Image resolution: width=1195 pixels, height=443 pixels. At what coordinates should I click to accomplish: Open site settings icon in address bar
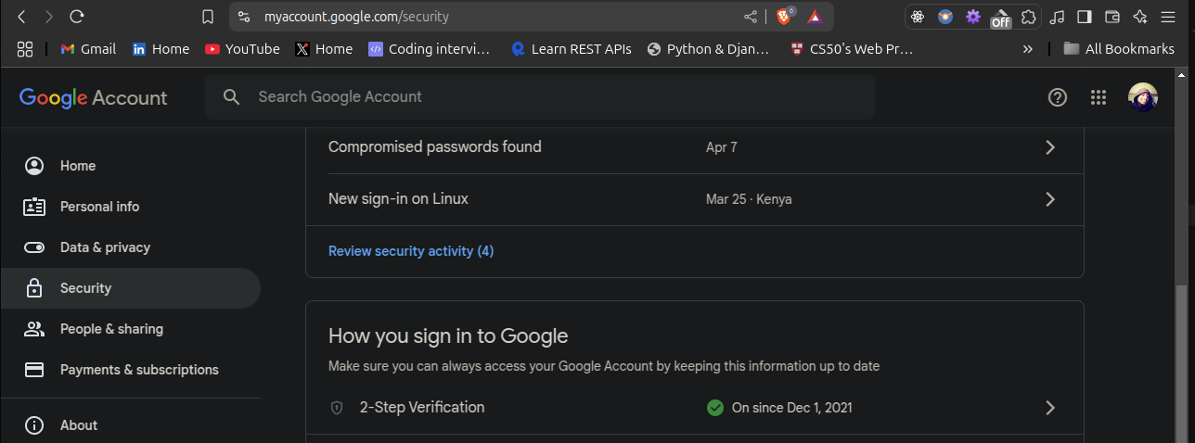[244, 17]
